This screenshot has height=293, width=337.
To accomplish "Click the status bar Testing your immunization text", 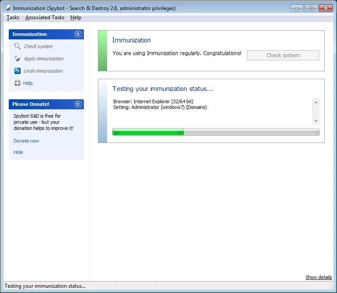I will coord(45,286).
